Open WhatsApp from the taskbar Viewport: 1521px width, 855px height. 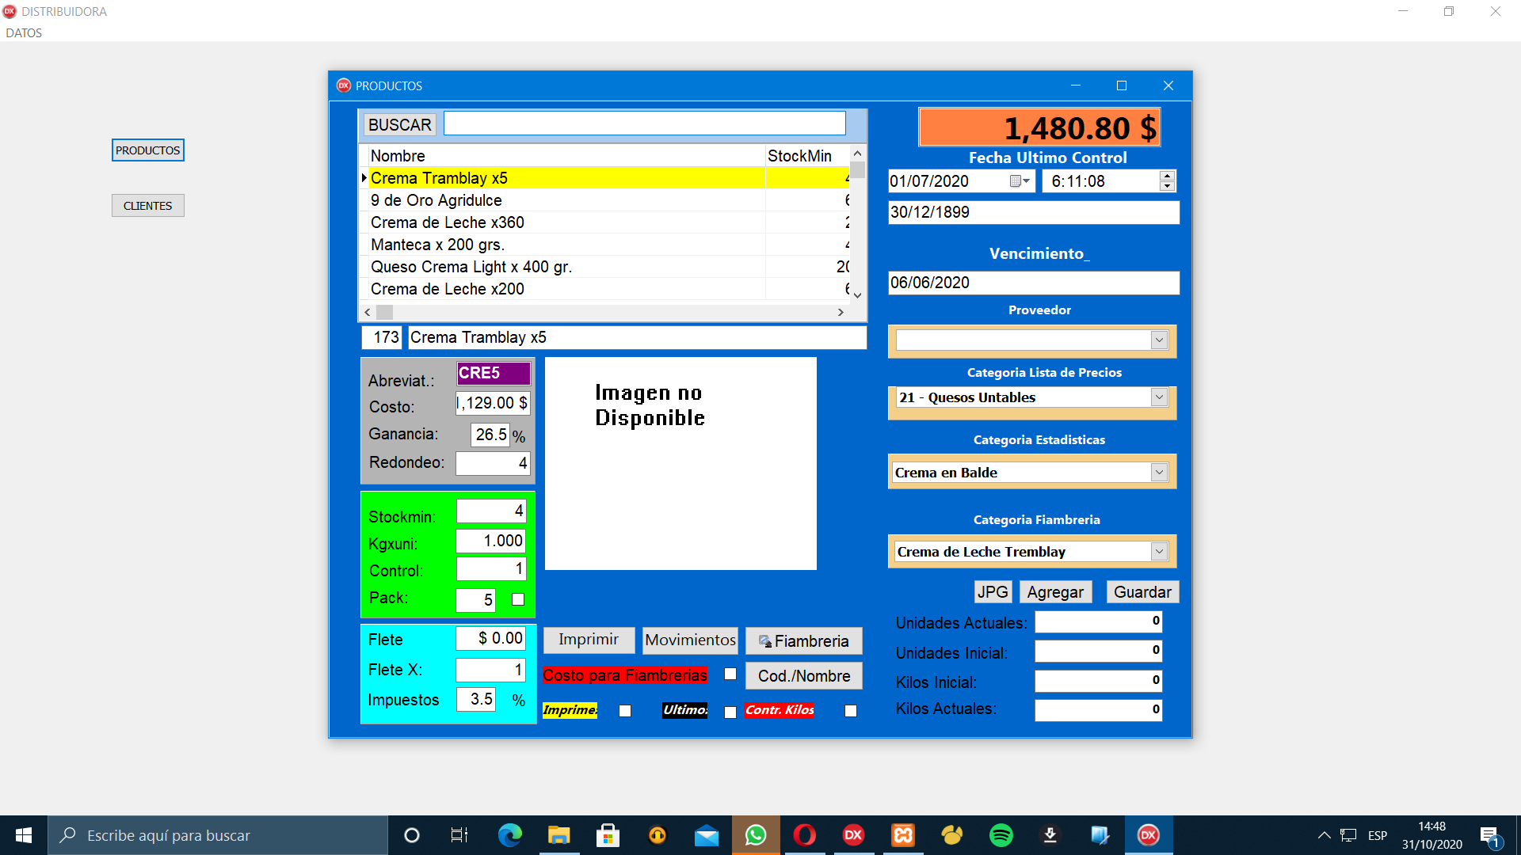pyautogui.click(x=756, y=835)
